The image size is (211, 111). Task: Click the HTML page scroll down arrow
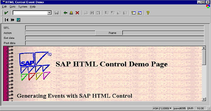tap(204, 99)
